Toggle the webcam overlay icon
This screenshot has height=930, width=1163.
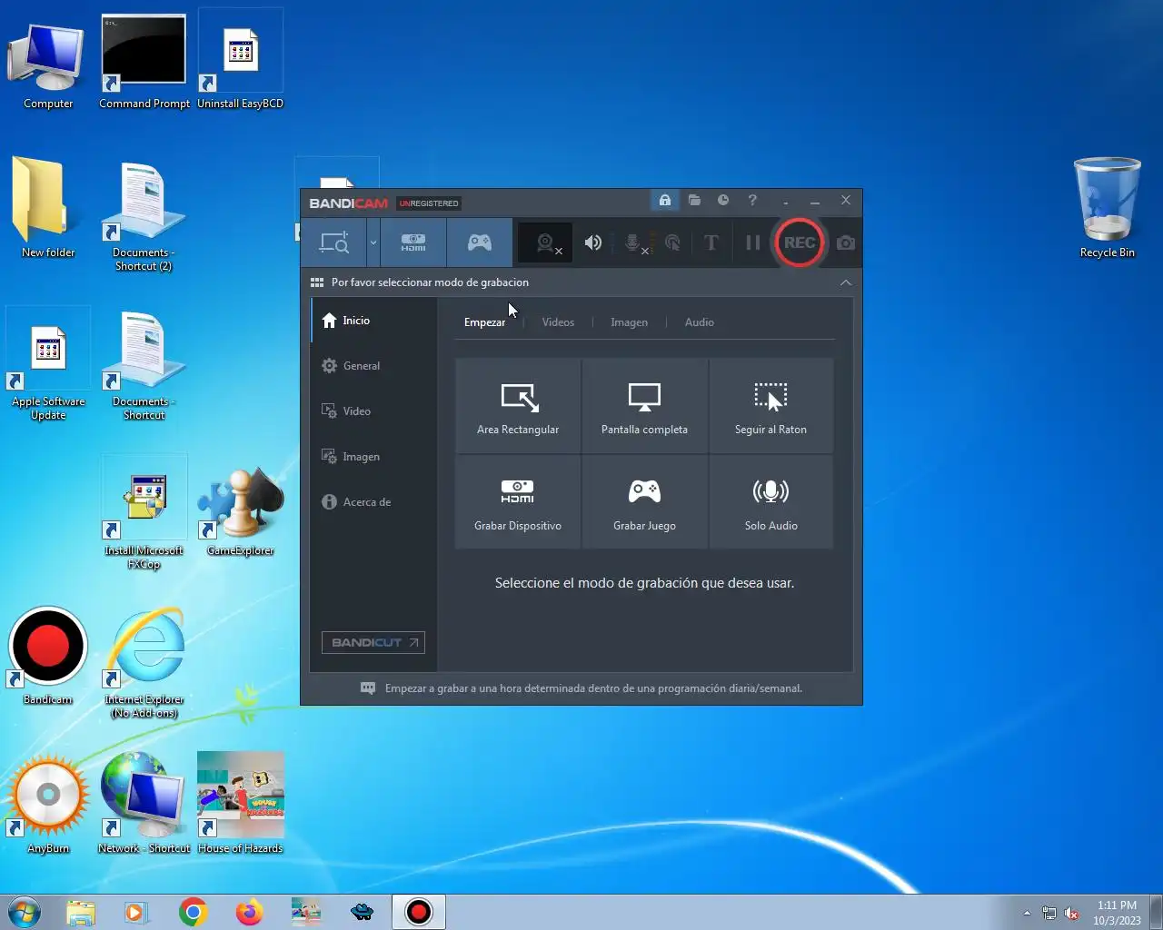[x=546, y=242]
